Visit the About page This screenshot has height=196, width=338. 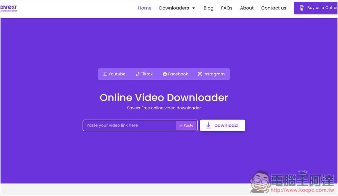[x=246, y=8]
